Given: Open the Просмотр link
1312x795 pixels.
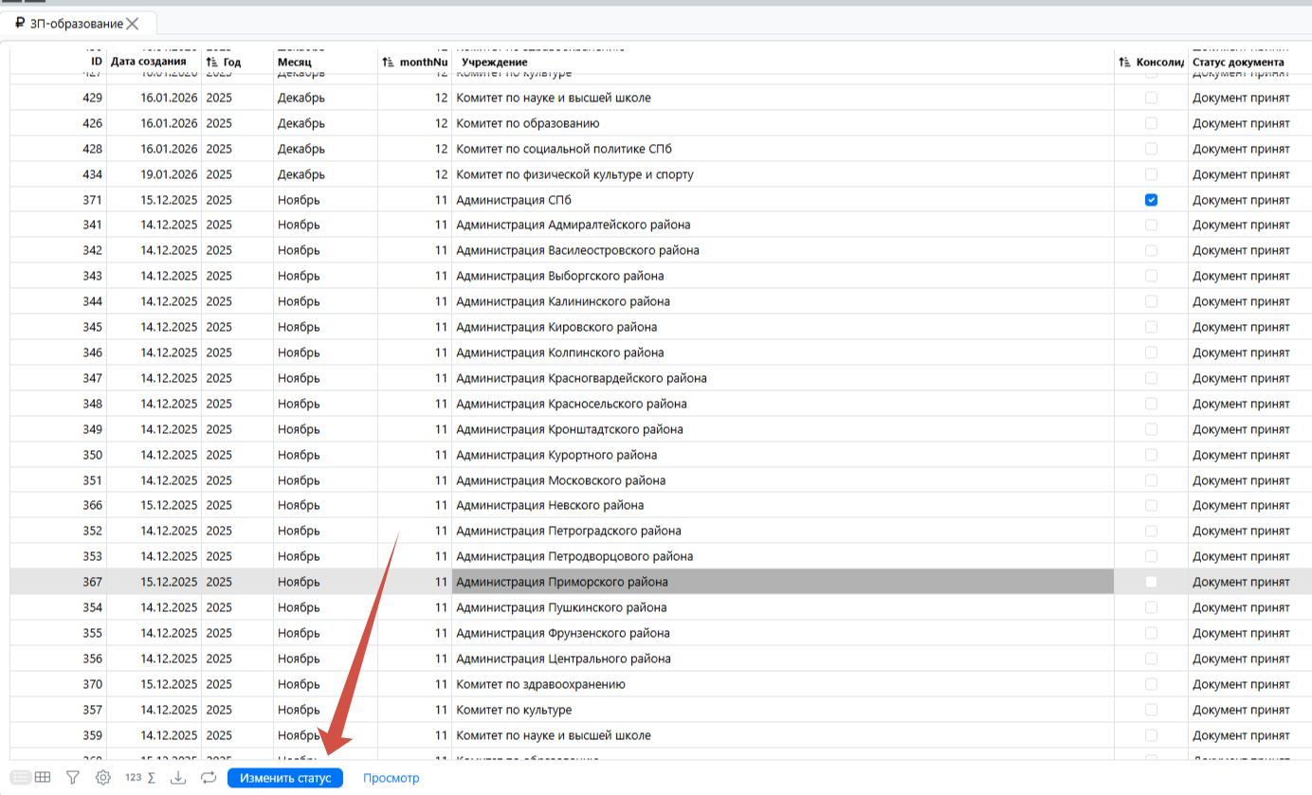Looking at the screenshot, I should click(x=391, y=778).
